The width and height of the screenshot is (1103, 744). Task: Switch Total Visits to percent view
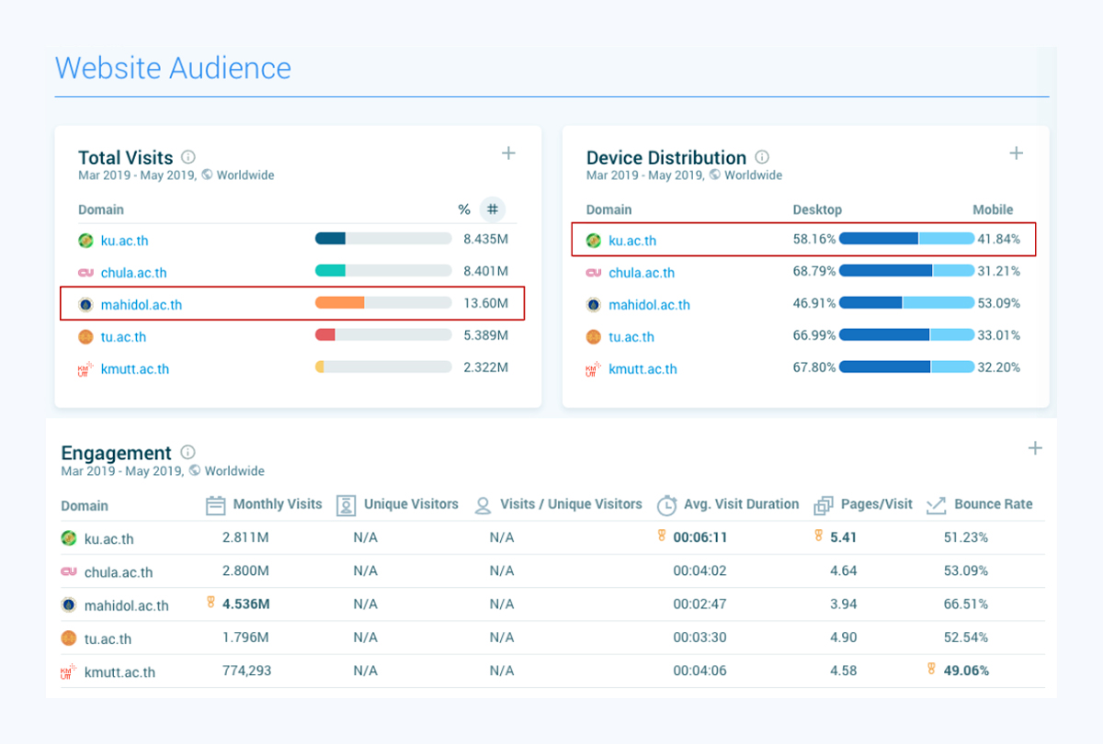tap(464, 209)
